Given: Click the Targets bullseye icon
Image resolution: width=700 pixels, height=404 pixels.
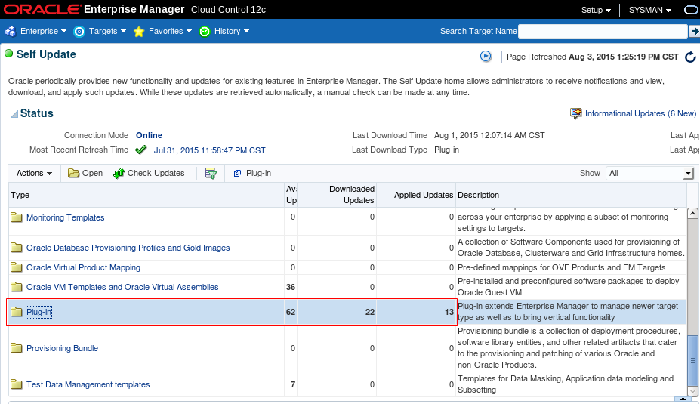Looking at the screenshot, I should pos(79,31).
